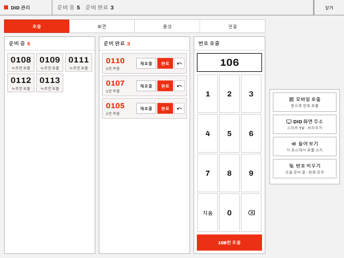This screenshot has height=258, width=344.
Task: Tap keypad digit 3
Action: tap(251, 94)
